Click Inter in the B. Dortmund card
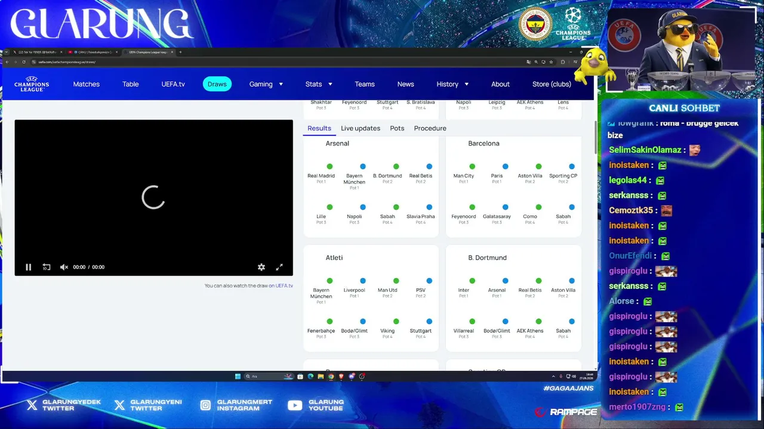The width and height of the screenshot is (764, 429). point(464,290)
